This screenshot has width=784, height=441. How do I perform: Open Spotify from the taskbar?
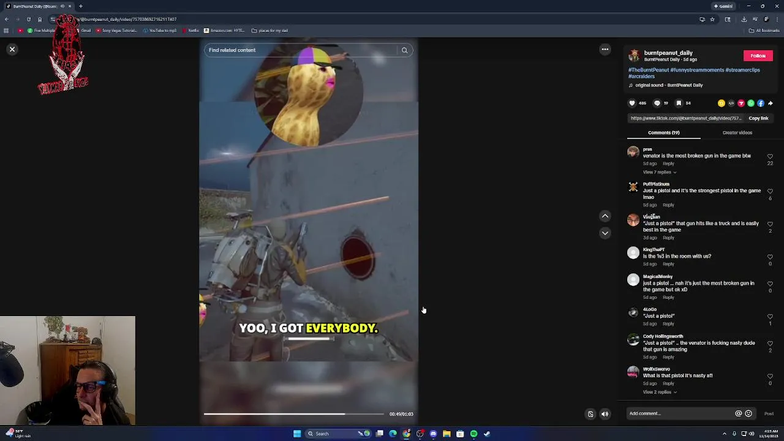[x=473, y=434]
